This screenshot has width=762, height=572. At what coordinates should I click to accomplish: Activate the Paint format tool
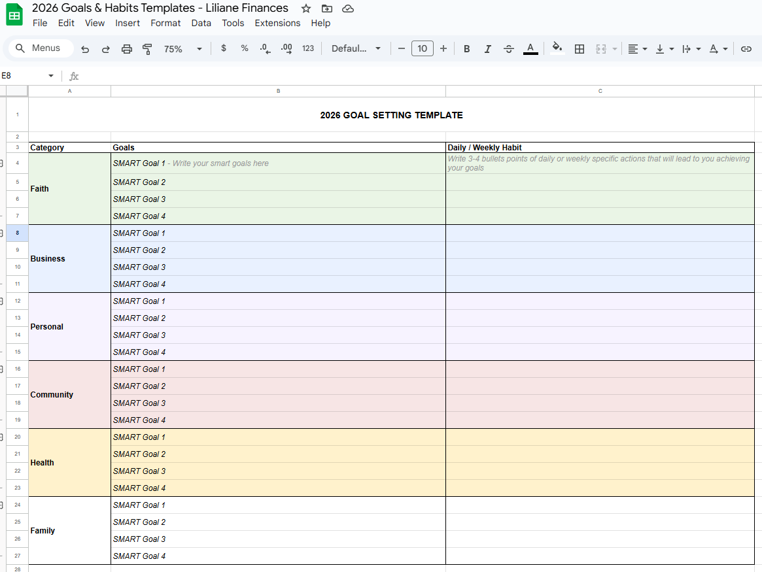[147, 48]
